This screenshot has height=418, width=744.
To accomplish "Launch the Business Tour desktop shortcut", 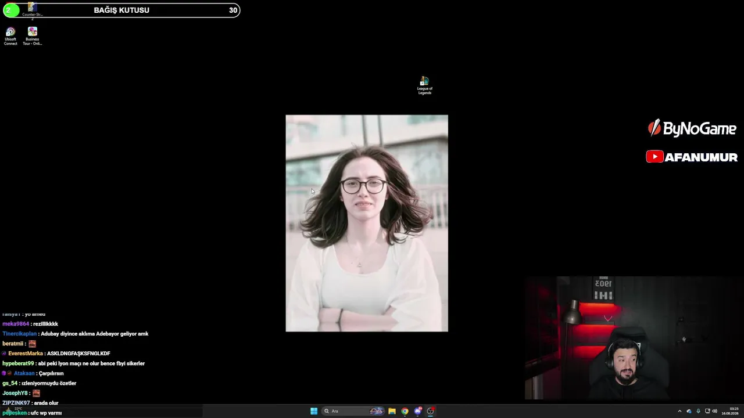I will (x=33, y=36).
